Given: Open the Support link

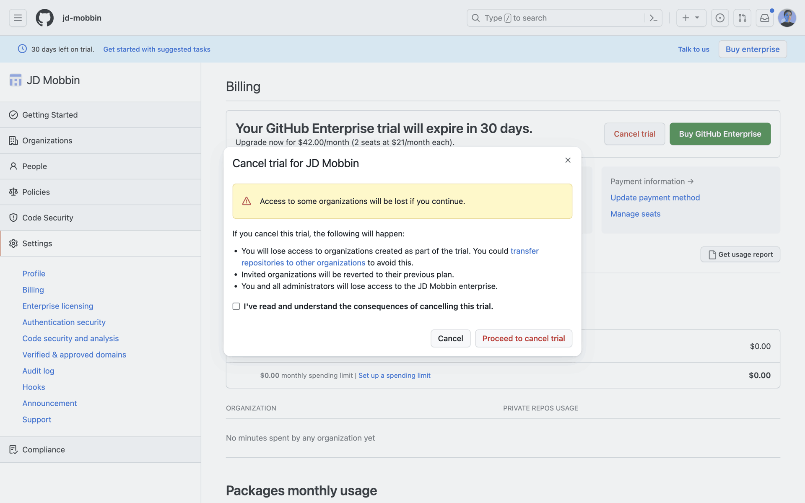Looking at the screenshot, I should point(37,420).
